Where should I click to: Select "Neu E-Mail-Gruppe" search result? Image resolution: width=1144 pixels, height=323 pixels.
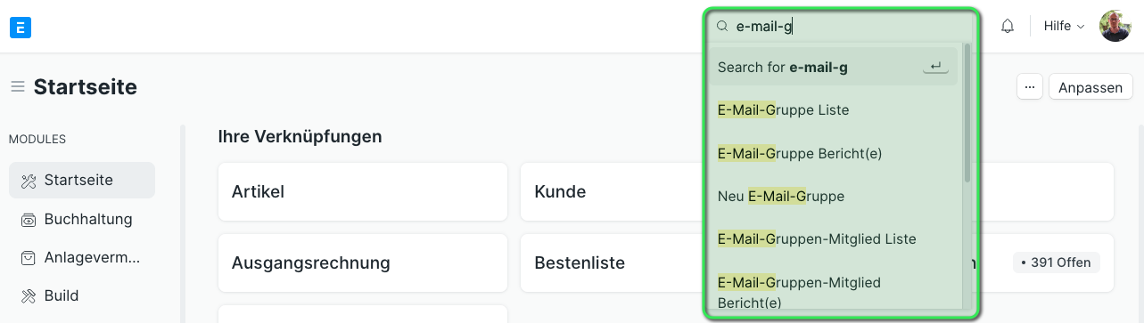coord(833,196)
